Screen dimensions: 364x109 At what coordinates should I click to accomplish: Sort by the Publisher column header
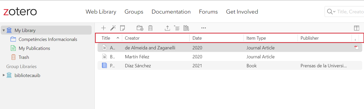[x=309, y=38]
